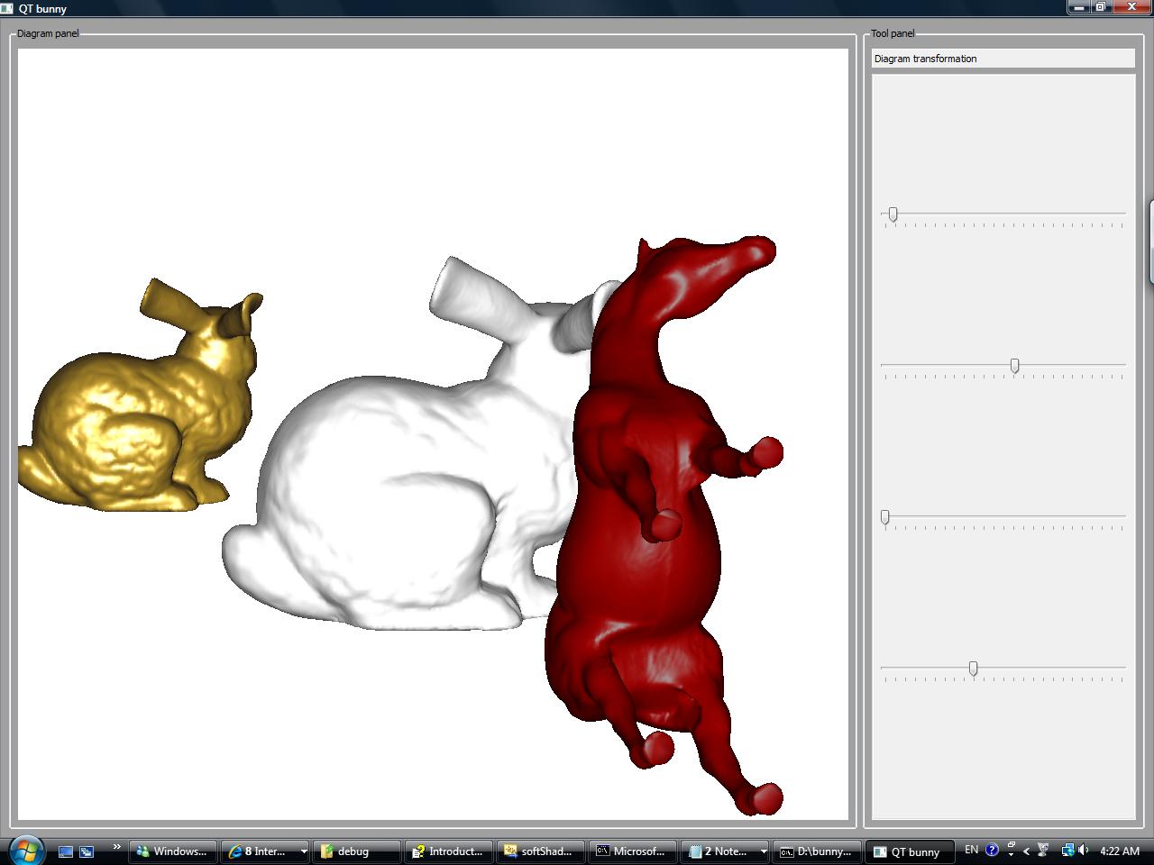Expand the quick launch overflow chevron
Image resolution: width=1154 pixels, height=865 pixels.
(x=116, y=847)
